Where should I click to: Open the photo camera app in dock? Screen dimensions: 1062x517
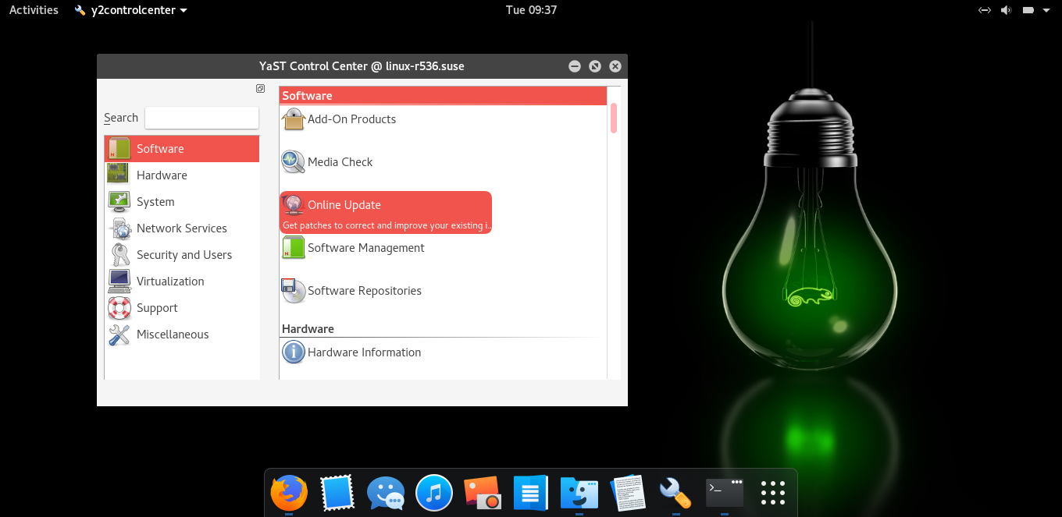[x=483, y=493]
